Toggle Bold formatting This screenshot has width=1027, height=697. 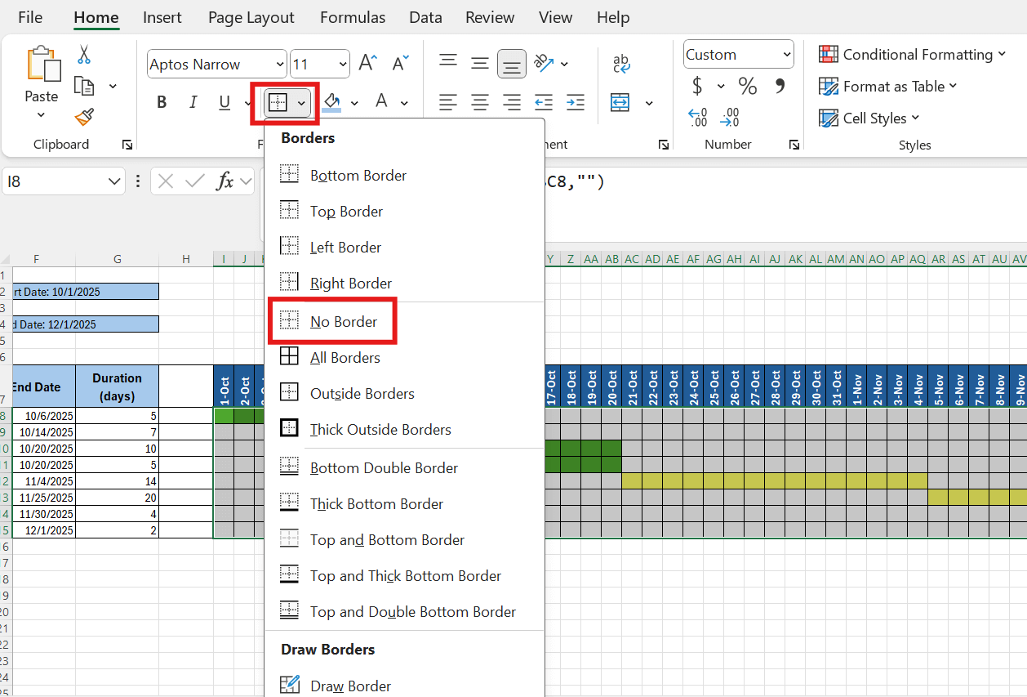coord(162,102)
